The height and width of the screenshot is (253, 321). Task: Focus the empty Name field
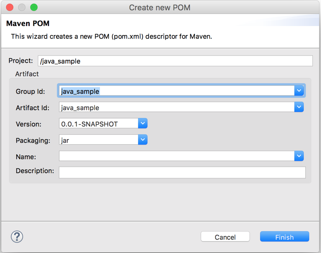177,156
